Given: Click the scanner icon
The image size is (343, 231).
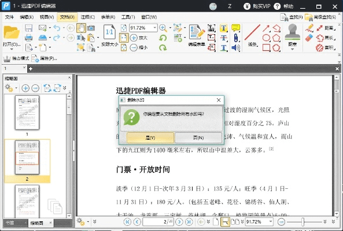Looking at the screenshot, I should tap(43, 38).
